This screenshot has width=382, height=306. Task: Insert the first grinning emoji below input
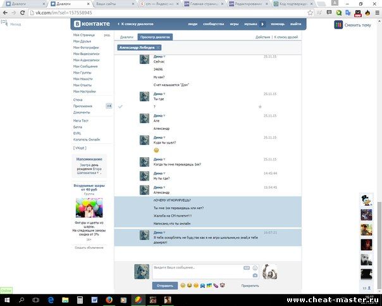point(183,285)
